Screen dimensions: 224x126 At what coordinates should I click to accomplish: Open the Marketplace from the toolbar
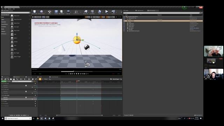(62, 12)
